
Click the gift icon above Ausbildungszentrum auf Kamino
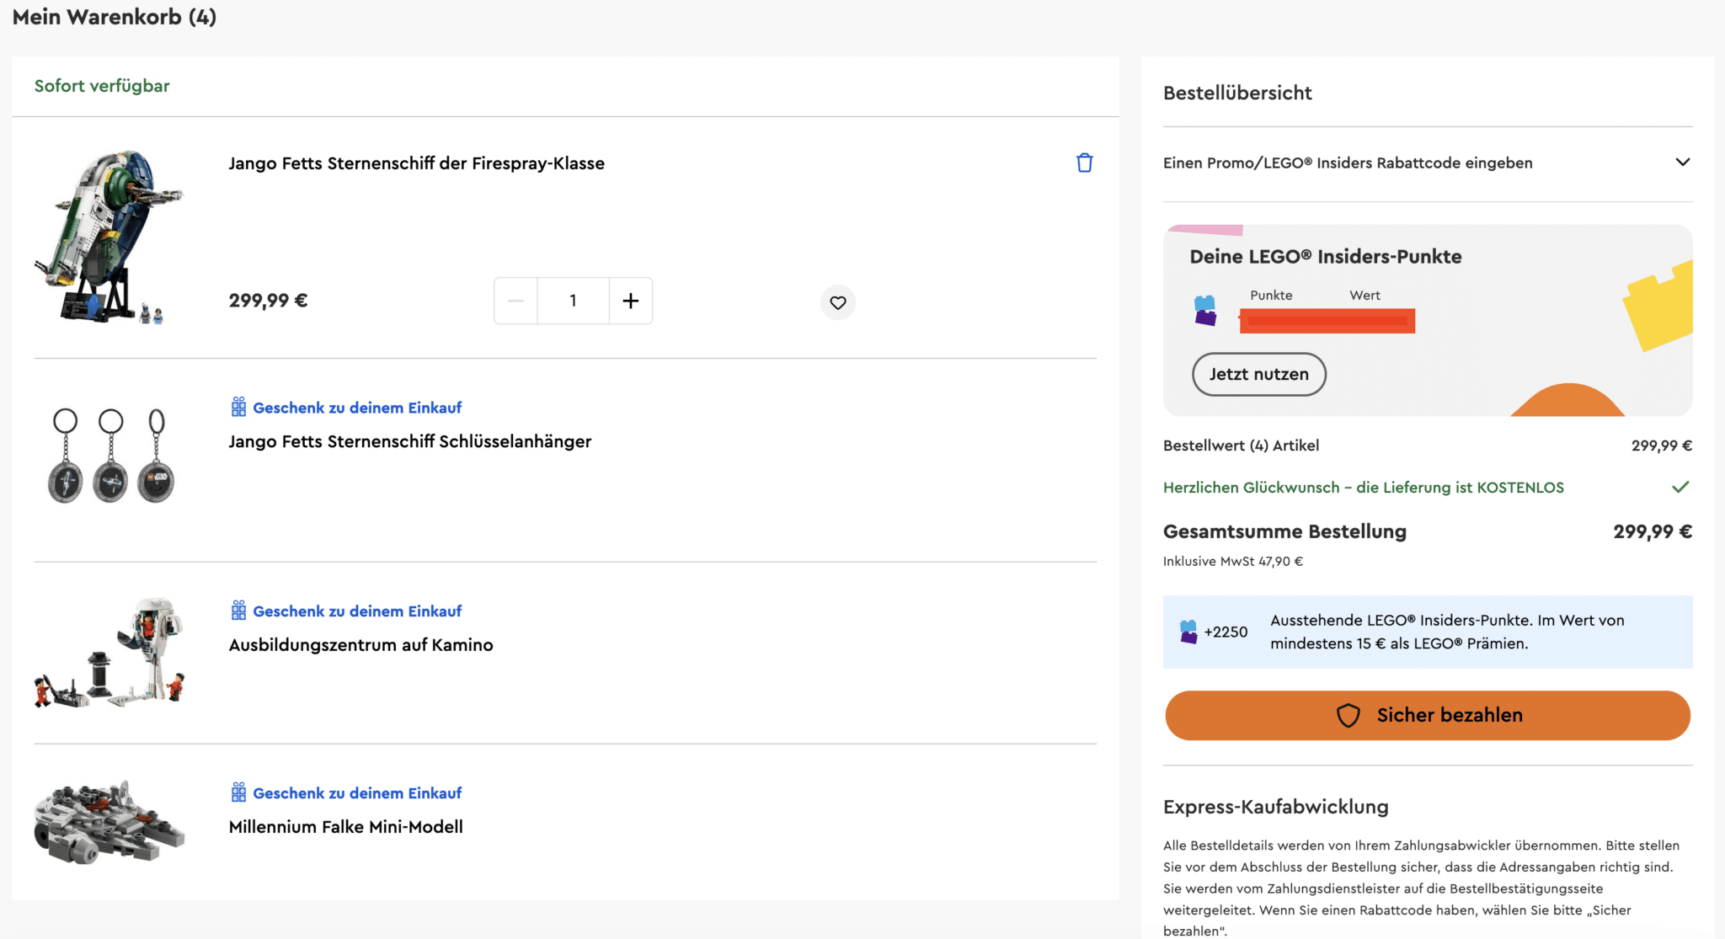(x=238, y=611)
